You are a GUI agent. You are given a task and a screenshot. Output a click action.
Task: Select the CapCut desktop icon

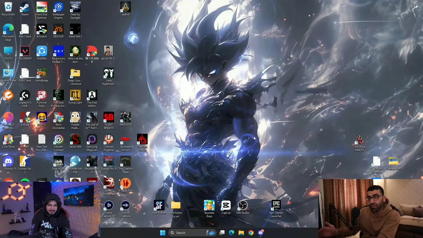226,208
